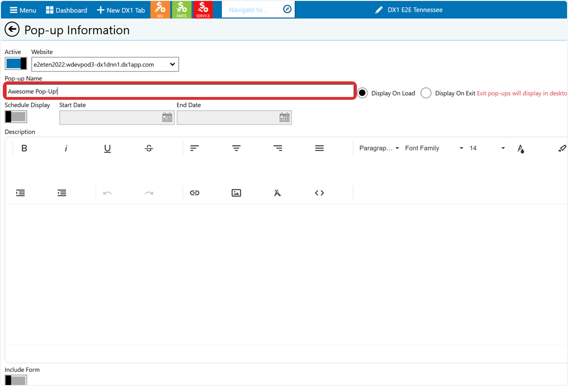Open the Paragraph format dropdown
Viewport: 568px width, 386px height.
click(x=379, y=148)
